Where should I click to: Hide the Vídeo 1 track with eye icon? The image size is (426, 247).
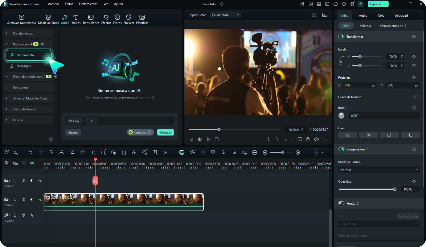(x=32, y=199)
